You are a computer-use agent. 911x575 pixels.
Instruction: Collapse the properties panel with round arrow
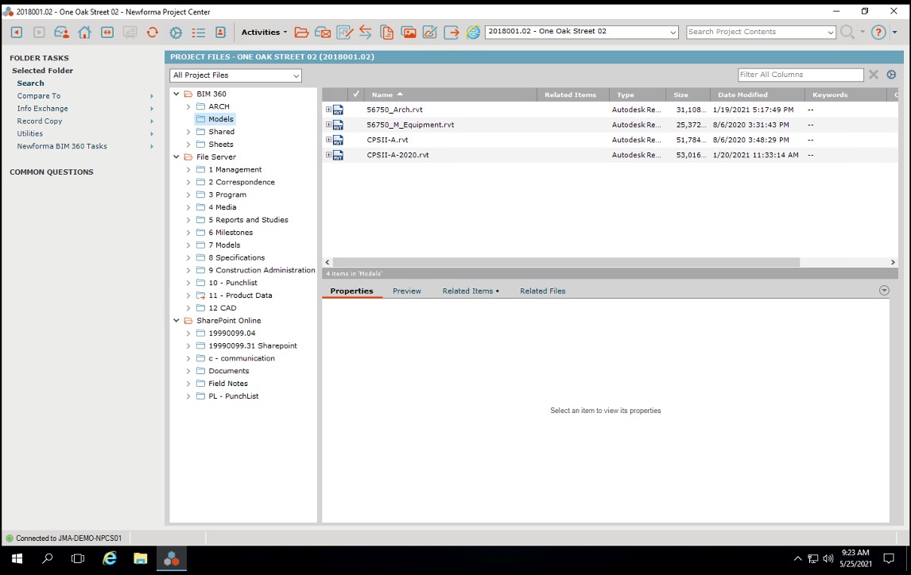[x=884, y=290]
